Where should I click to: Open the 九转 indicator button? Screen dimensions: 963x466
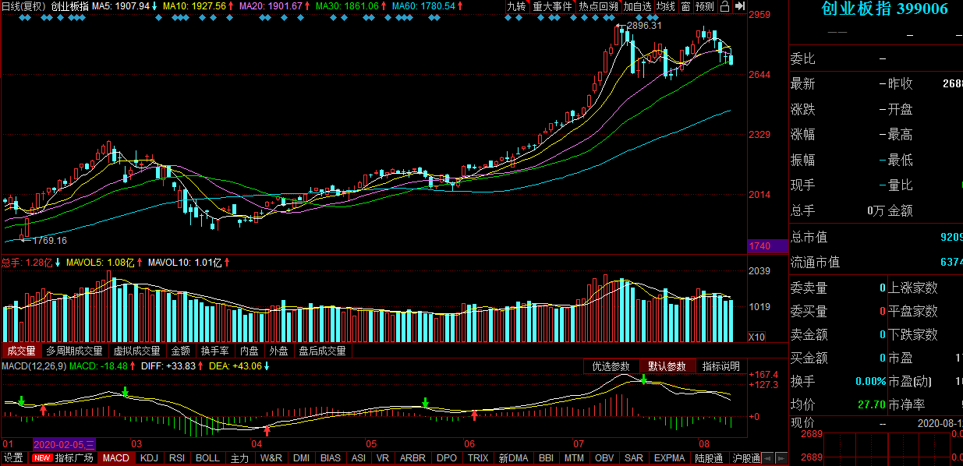[516, 6]
